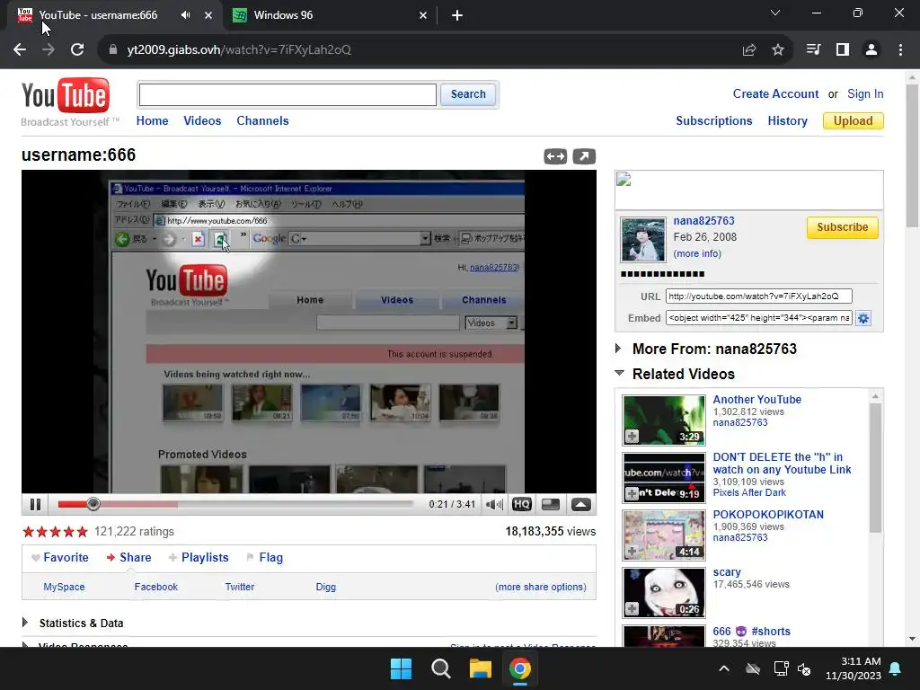Share to Facebook

(x=155, y=587)
